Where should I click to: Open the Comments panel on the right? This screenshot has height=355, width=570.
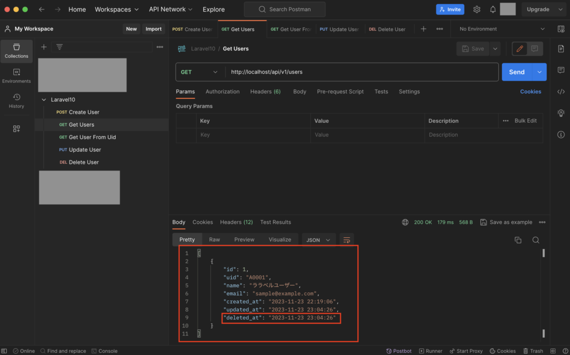click(561, 70)
